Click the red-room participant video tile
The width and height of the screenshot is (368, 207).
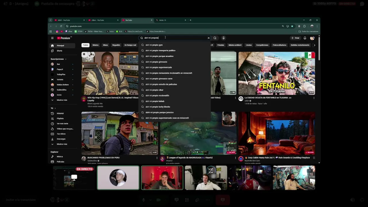(x=162, y=178)
